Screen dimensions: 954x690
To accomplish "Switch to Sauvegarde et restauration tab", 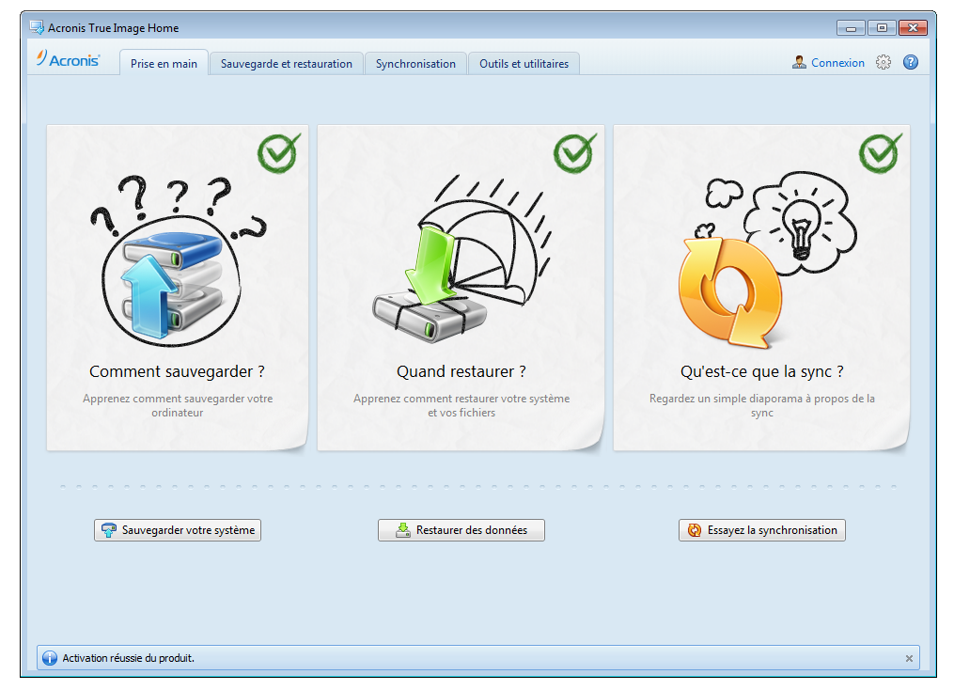I will point(286,64).
